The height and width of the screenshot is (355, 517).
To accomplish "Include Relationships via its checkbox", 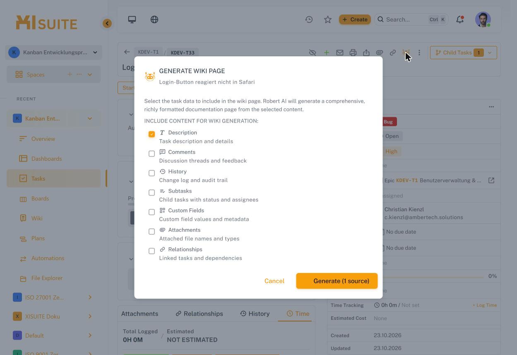I will point(152,251).
